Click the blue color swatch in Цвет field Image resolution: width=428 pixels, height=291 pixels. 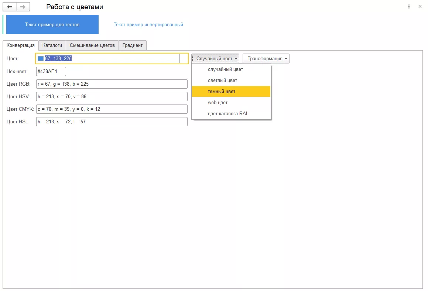tap(41, 59)
